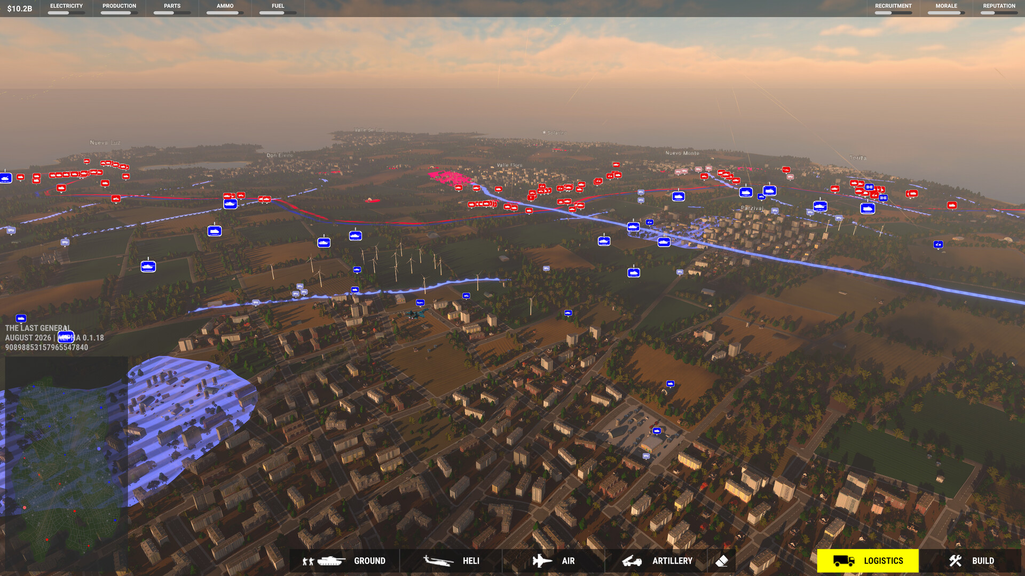Image resolution: width=1025 pixels, height=576 pixels.
Task: Select the blue unit marker over the parking lot
Action: click(x=657, y=431)
